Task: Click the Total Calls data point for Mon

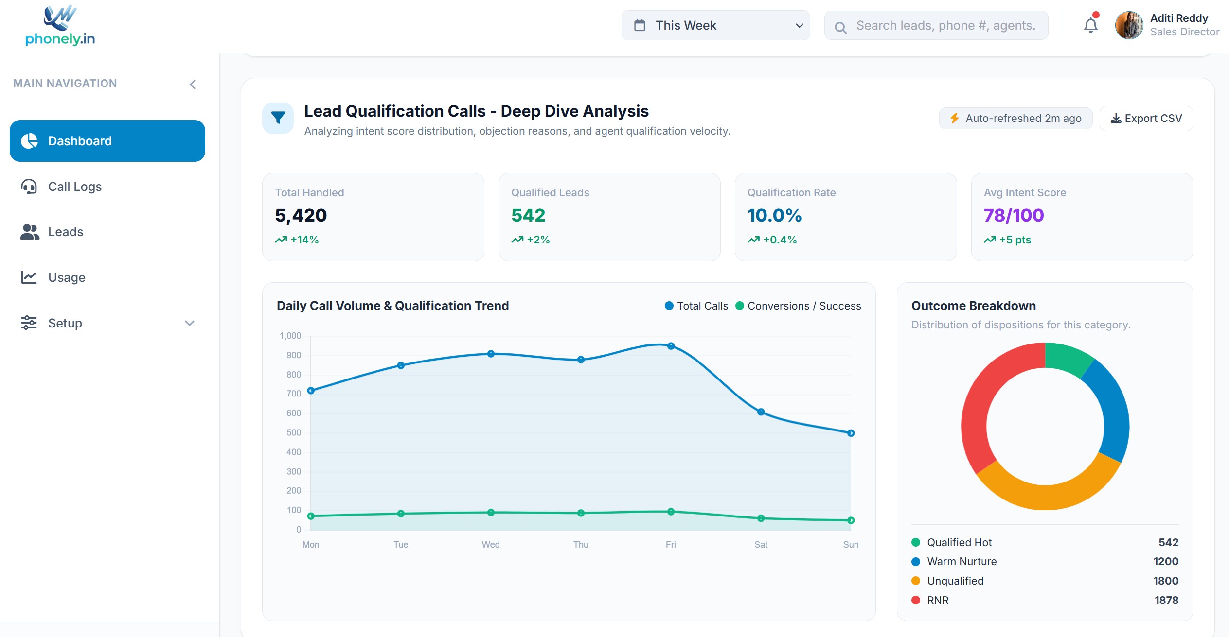Action: 311,391
